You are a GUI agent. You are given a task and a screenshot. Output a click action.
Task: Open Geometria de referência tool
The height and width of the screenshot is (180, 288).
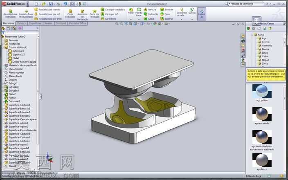(x=182, y=12)
